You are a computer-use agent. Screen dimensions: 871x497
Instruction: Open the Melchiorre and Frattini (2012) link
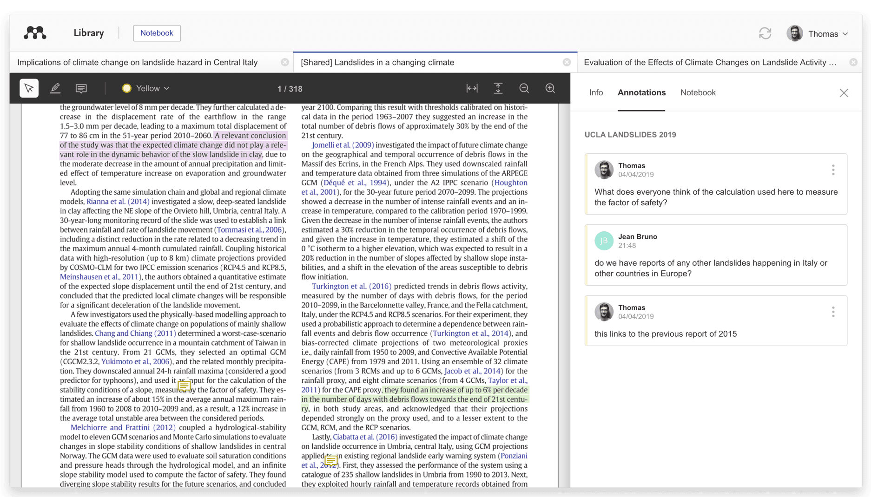click(x=123, y=427)
